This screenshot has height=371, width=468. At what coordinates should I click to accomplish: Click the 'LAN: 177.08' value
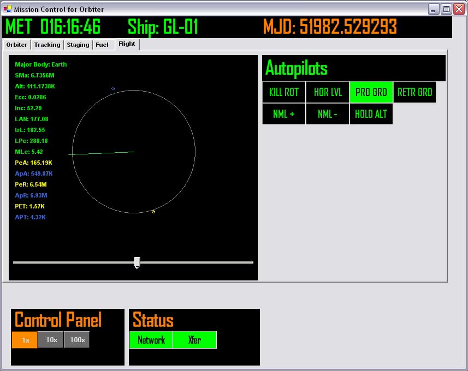(32, 119)
